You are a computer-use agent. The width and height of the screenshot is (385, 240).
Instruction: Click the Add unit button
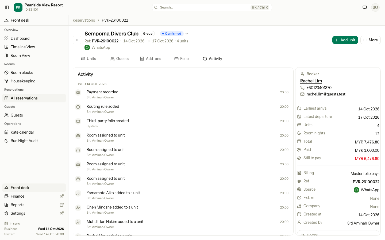[x=345, y=40]
